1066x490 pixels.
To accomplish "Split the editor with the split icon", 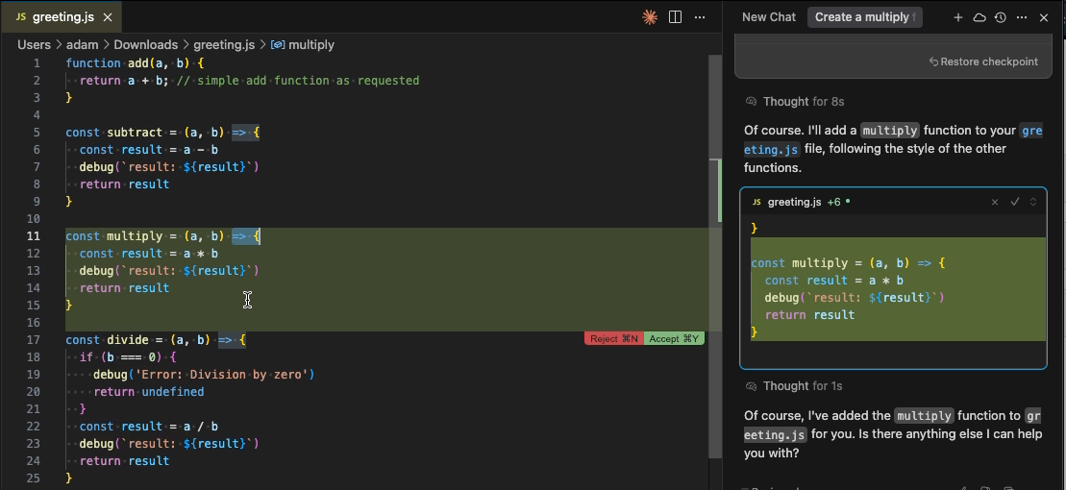I will point(675,17).
